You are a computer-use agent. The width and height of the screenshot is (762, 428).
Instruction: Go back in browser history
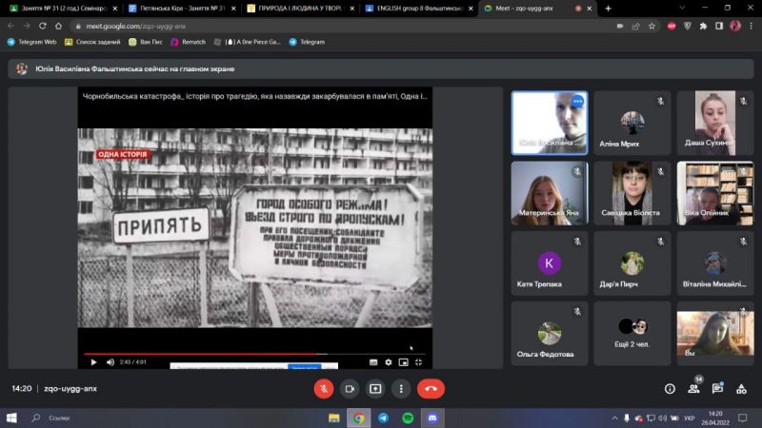pyautogui.click(x=10, y=26)
